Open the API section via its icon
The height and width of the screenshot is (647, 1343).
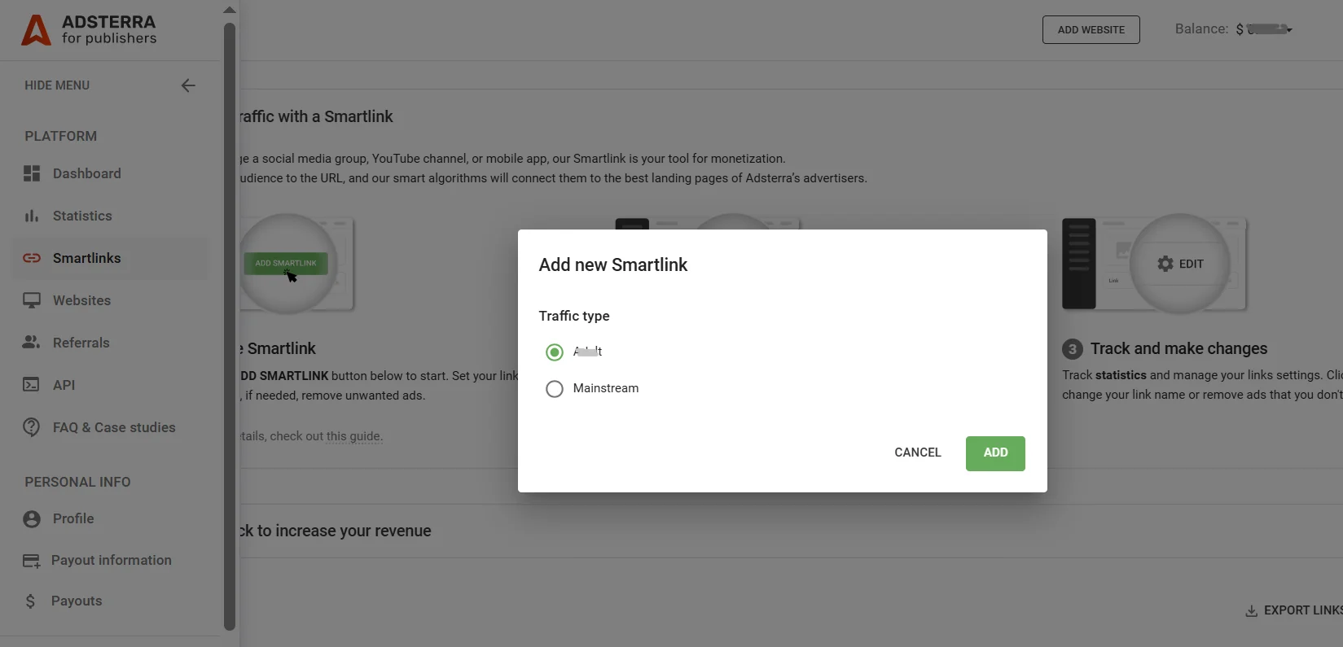point(31,385)
